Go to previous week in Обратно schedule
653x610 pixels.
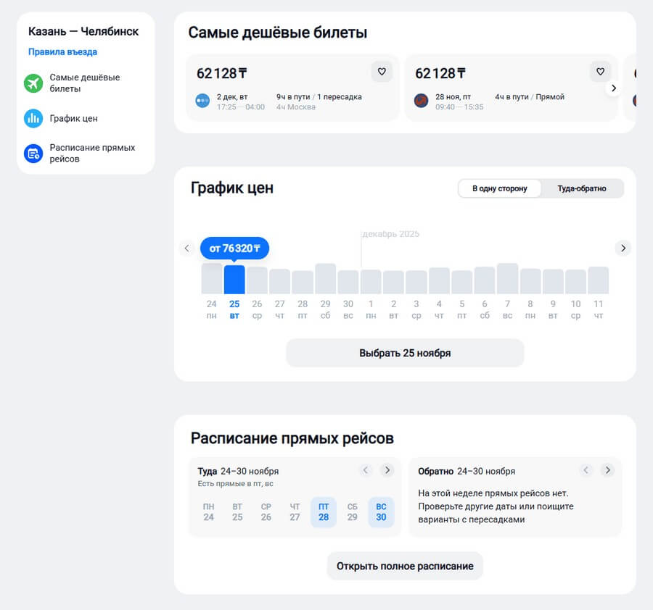[586, 470]
